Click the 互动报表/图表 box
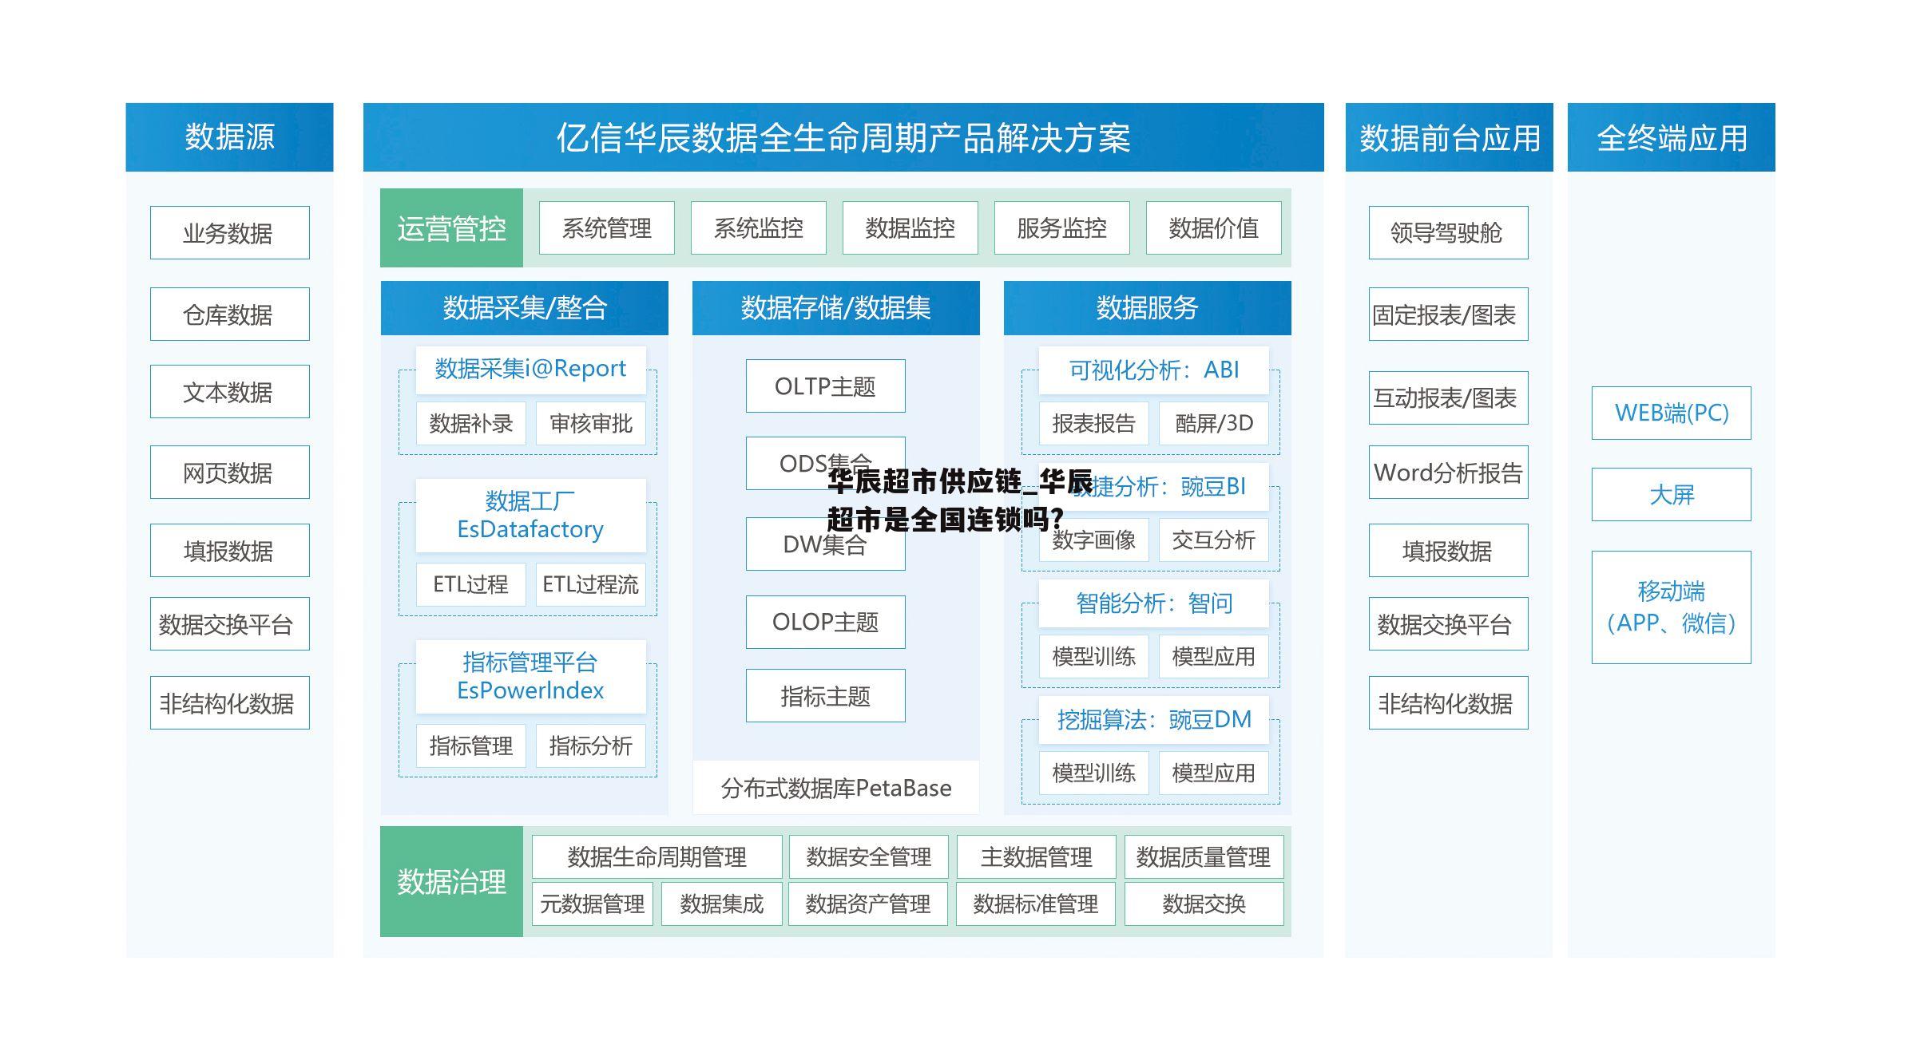The width and height of the screenshot is (1920, 1048). click(1449, 397)
